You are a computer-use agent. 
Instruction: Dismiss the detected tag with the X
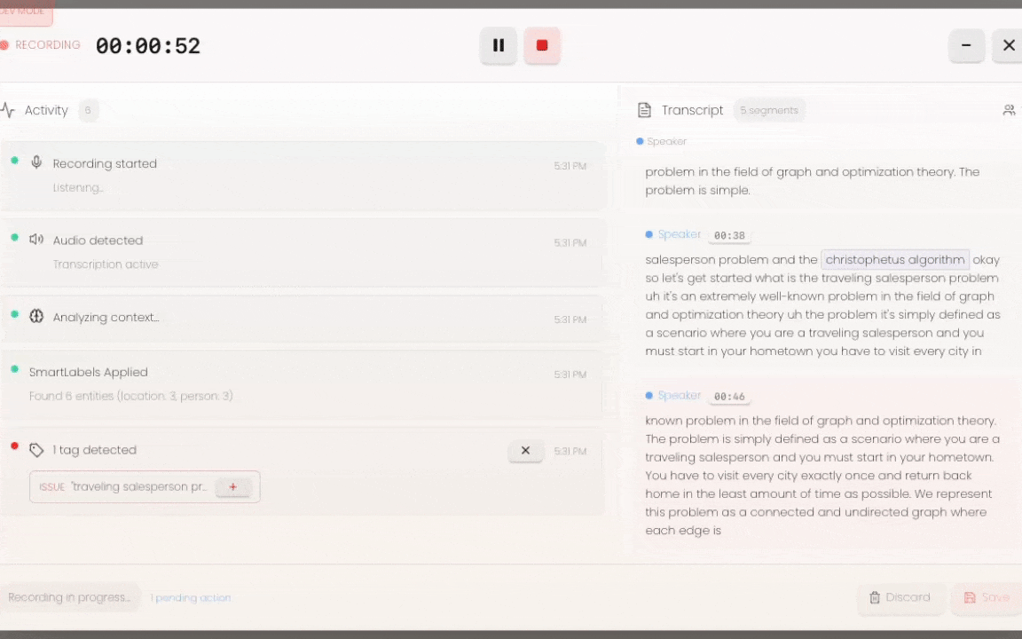point(525,450)
